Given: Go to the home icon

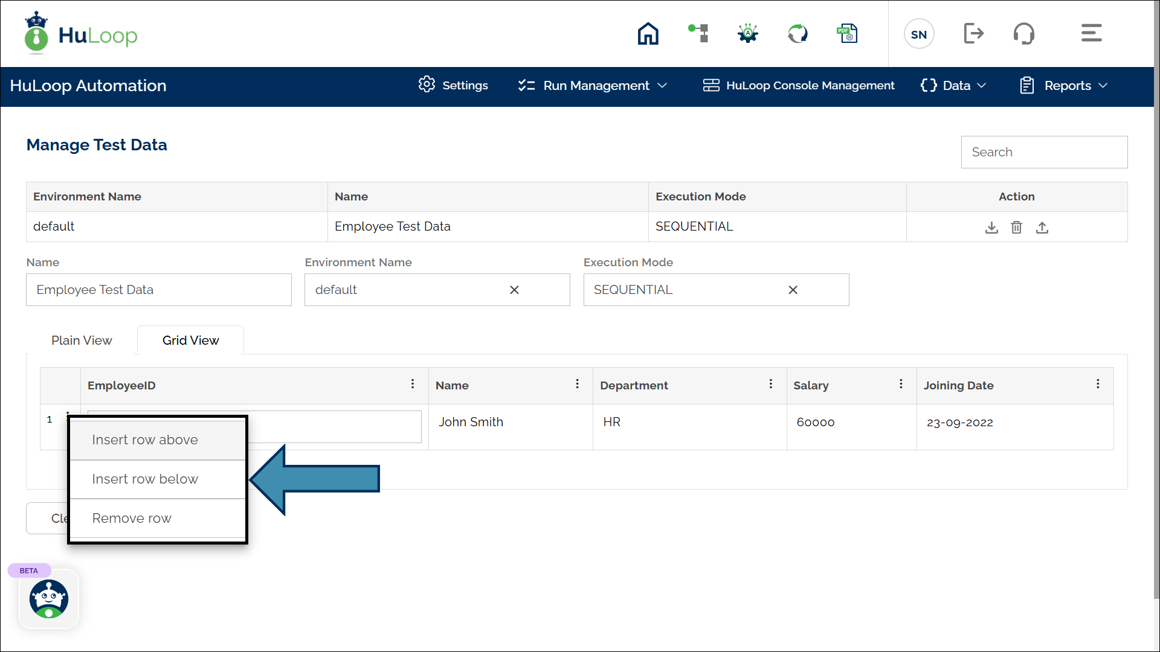Looking at the screenshot, I should 648,34.
